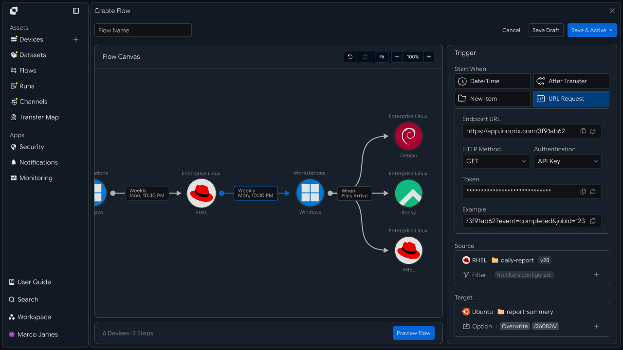
Task: Choose Date/Time trigger option
Action: [493, 81]
